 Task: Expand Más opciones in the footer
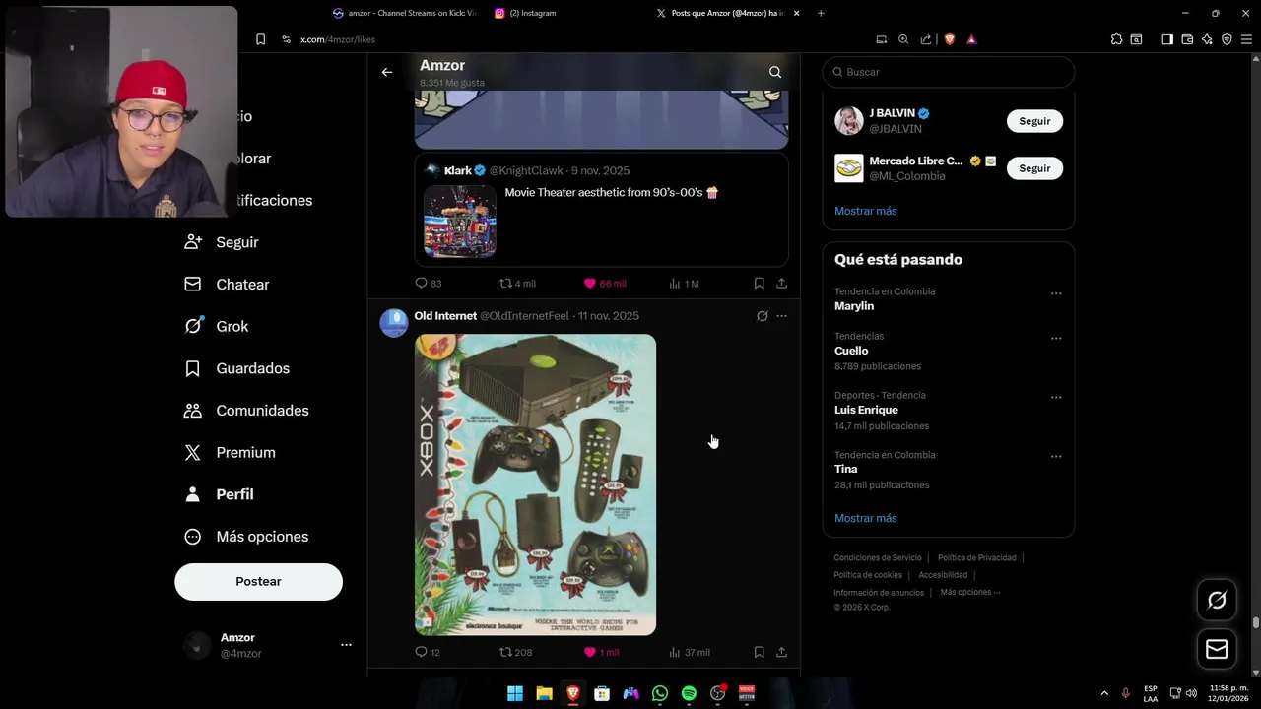coord(970,592)
